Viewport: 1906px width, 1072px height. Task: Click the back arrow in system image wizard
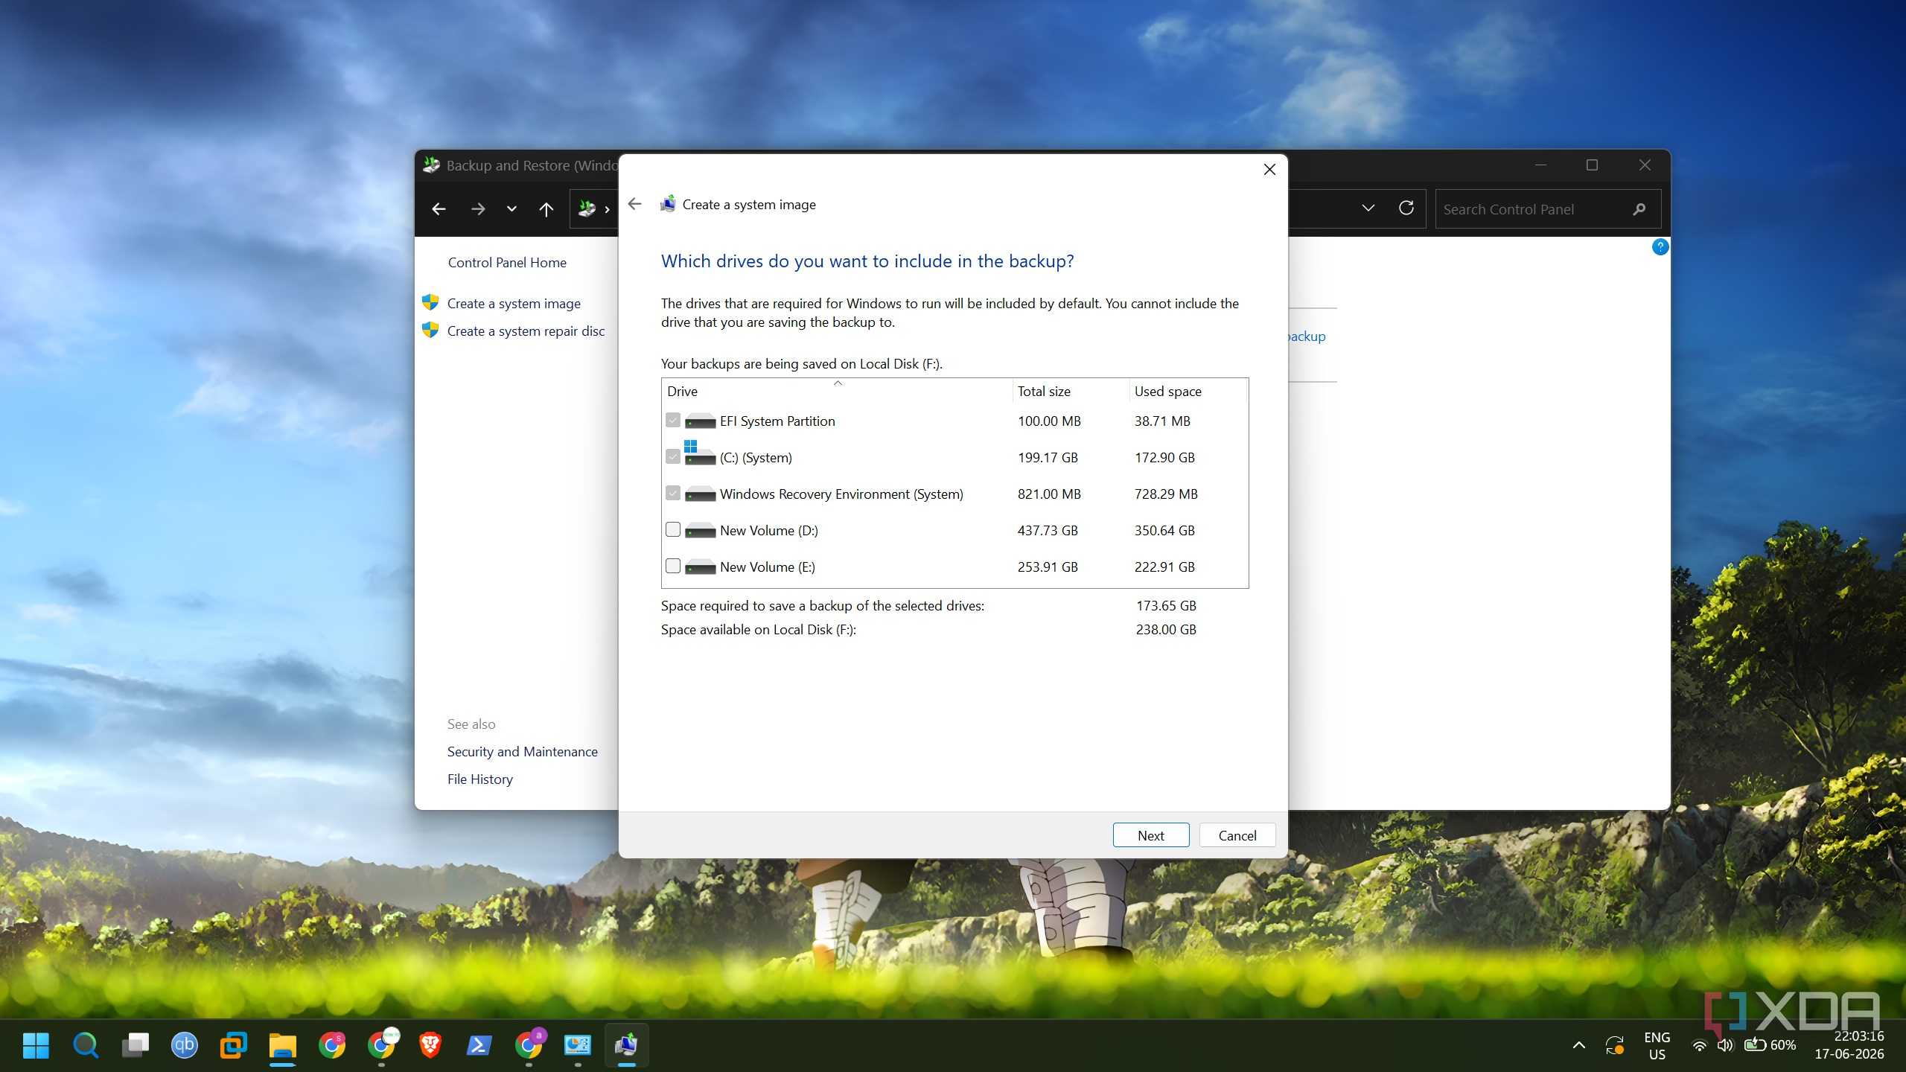pyautogui.click(x=634, y=204)
